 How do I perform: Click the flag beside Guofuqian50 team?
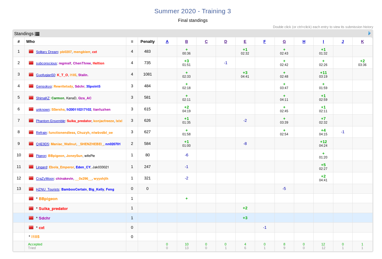pos(31,75)
